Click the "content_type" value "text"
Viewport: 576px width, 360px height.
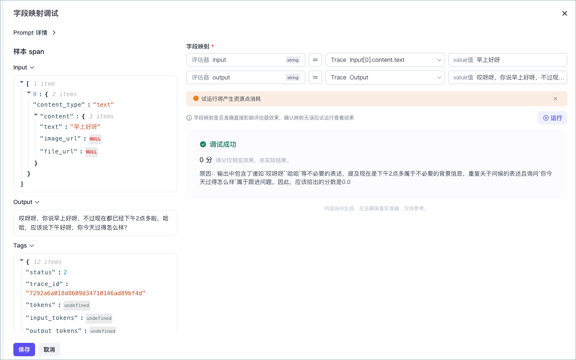[103, 105]
